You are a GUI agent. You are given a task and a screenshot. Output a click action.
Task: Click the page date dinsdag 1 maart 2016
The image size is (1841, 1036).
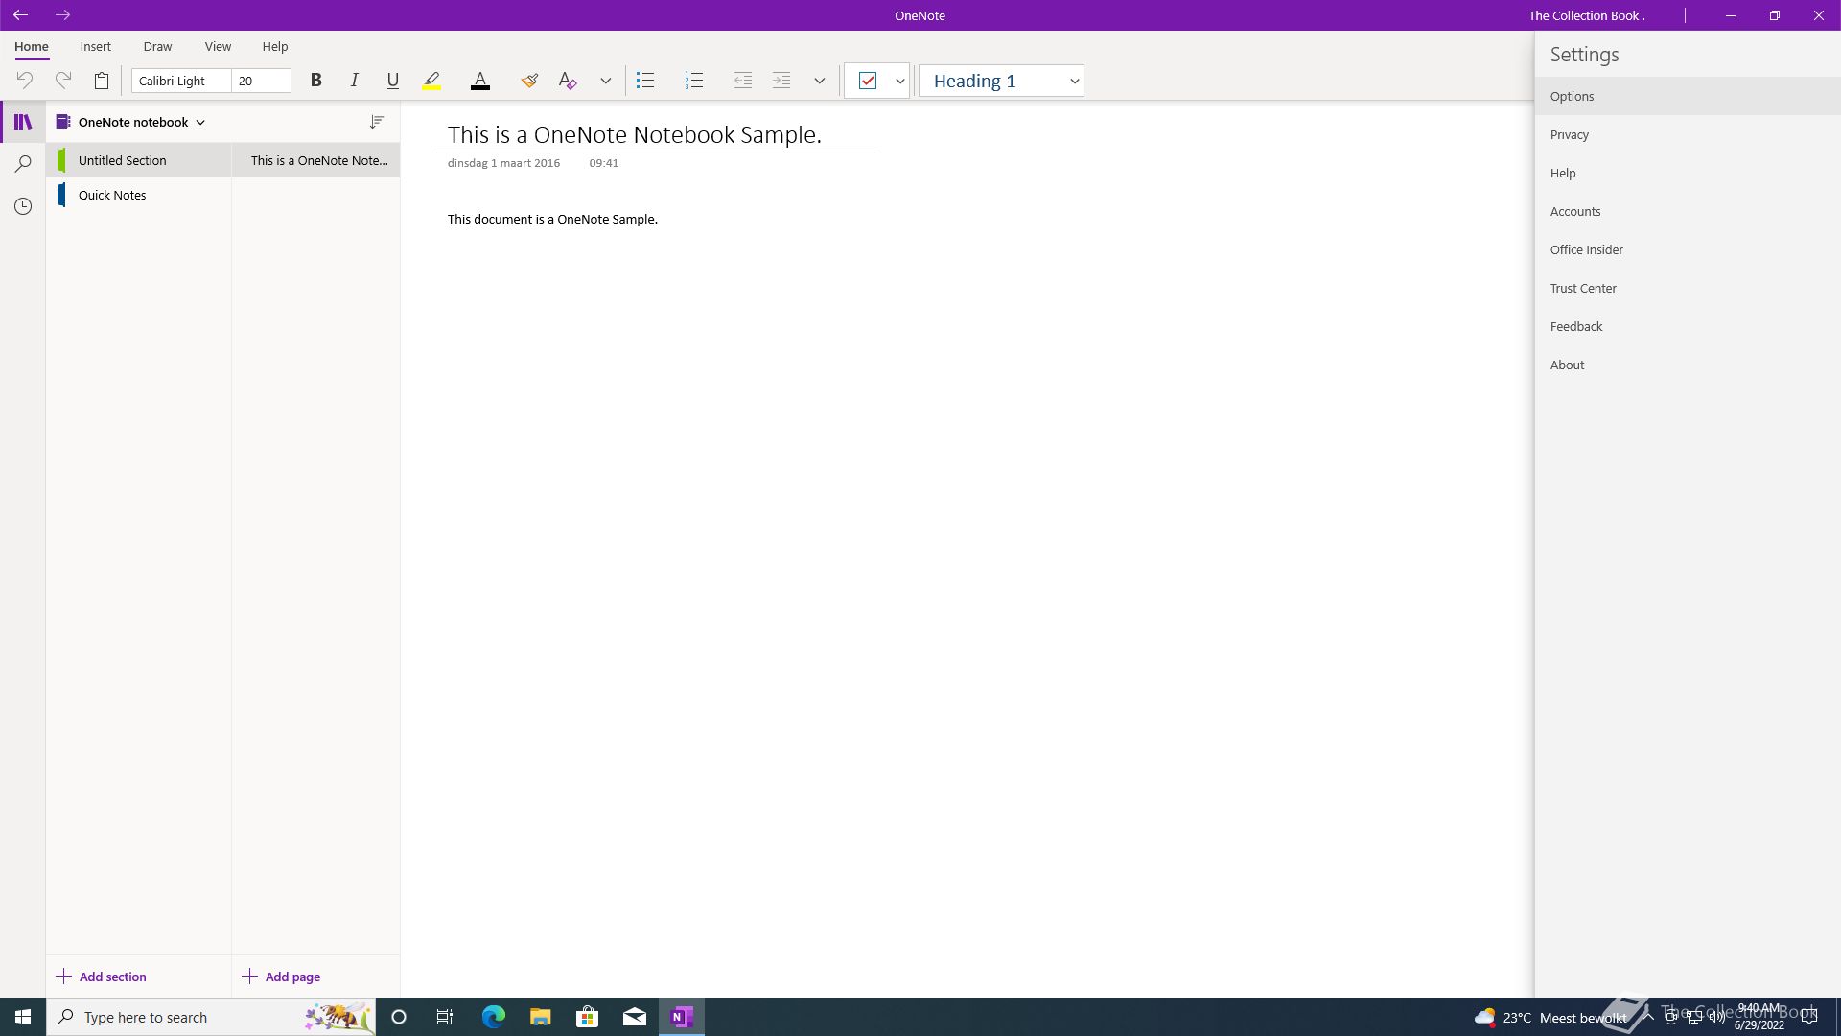(503, 163)
